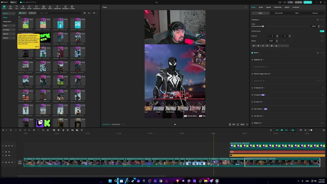Click the microphone record voiceover icon
Screen dimensions: 327x184
click(x=271, y=130)
